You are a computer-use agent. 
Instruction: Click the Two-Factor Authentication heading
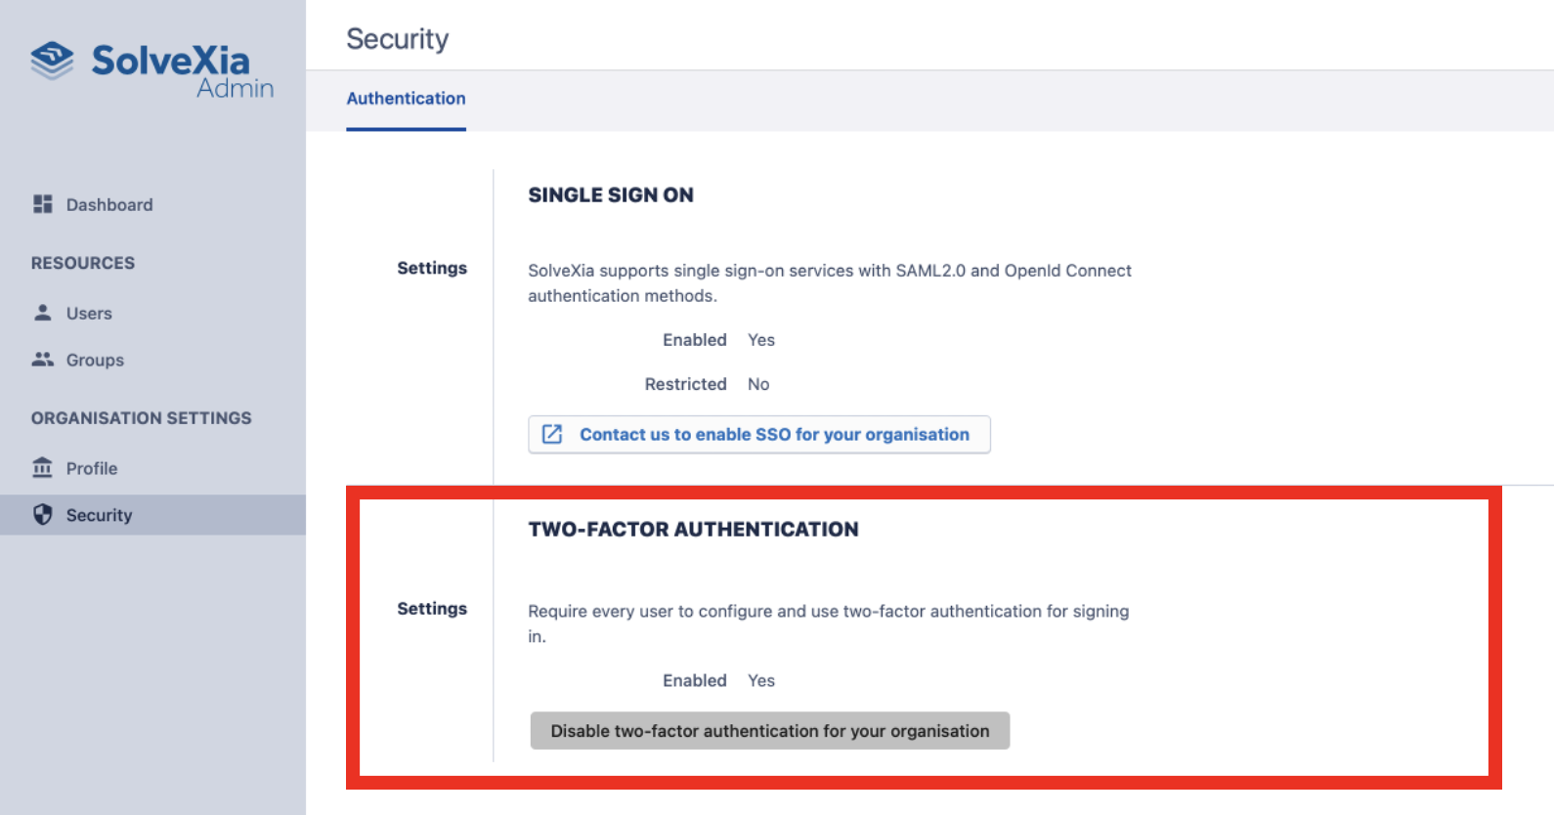coord(693,530)
